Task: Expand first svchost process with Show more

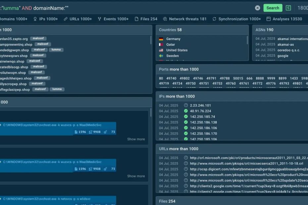Action: click(136, 139)
